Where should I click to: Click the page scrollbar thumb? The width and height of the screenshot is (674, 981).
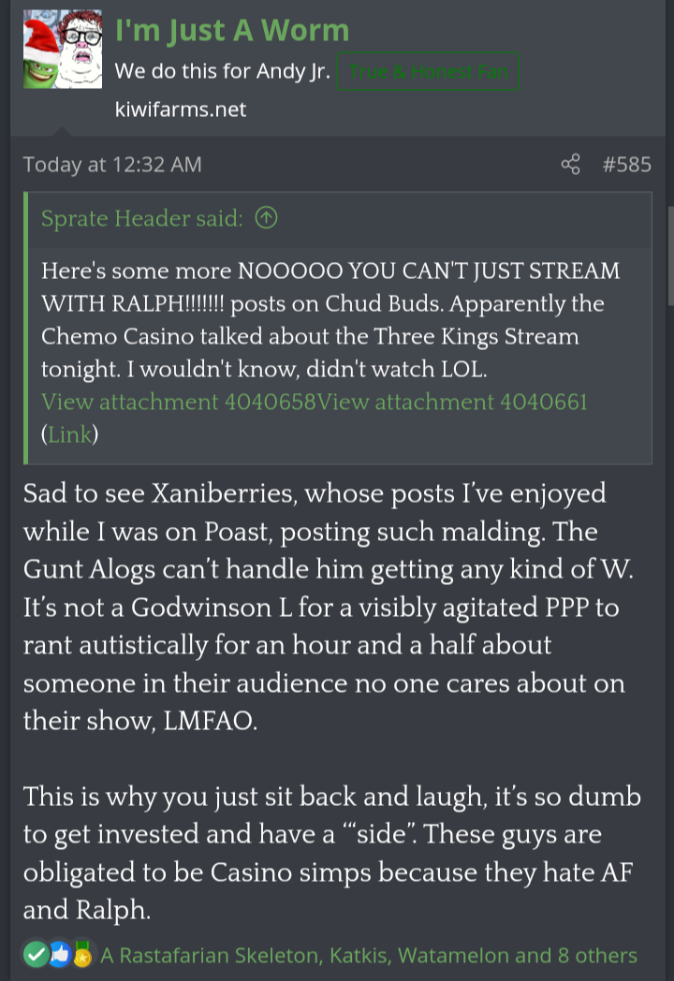670,247
